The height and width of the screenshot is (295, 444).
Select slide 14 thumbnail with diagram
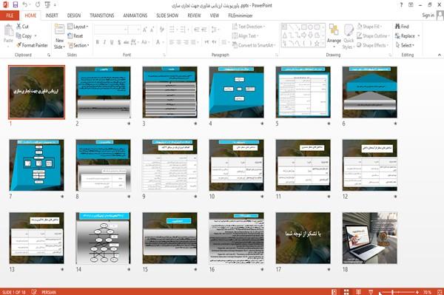click(103, 238)
